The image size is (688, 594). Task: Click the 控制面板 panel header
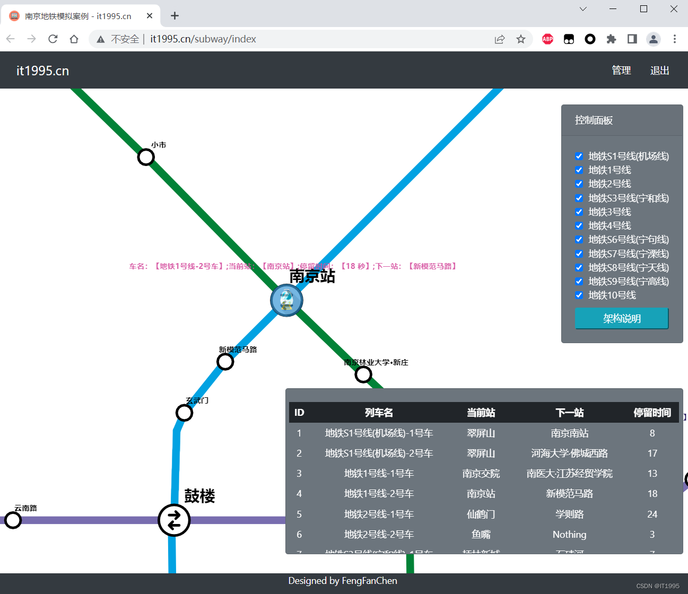click(622, 120)
